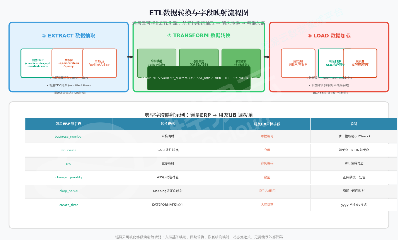Select the shop_name source field cell
The image size is (398, 240).
coord(69,191)
